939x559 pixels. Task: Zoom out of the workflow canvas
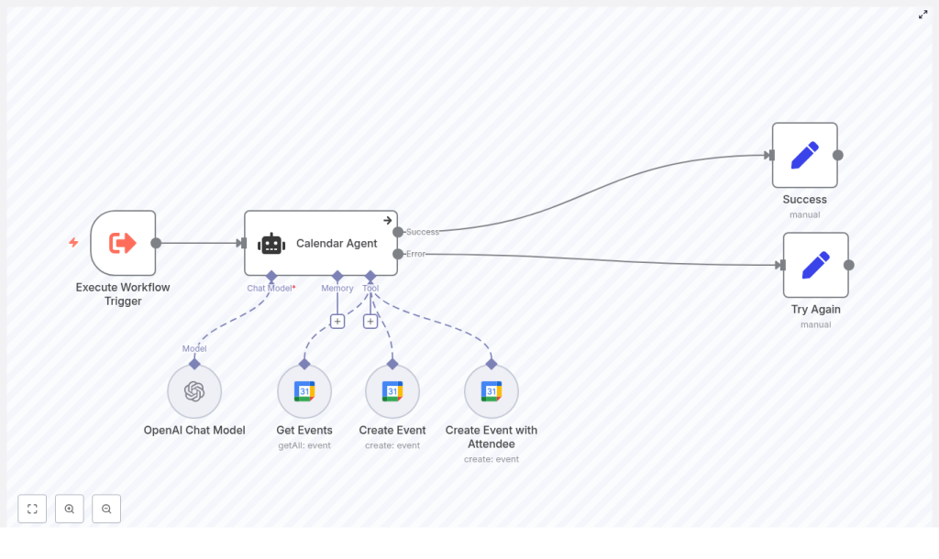tap(105, 509)
